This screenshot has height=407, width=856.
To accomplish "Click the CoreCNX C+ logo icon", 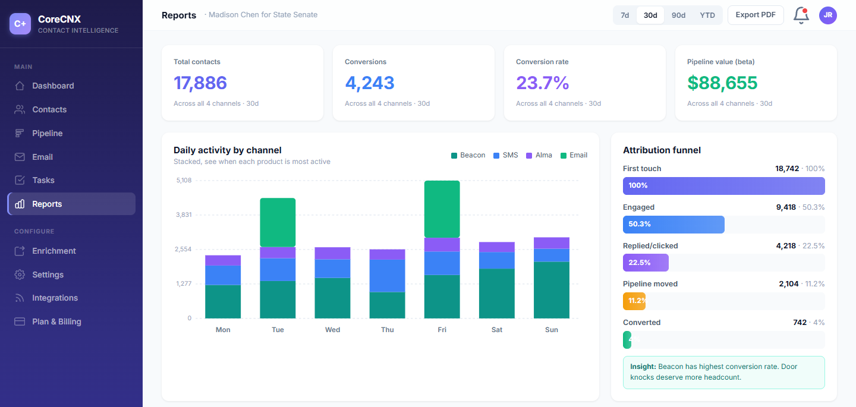I will (x=20, y=24).
